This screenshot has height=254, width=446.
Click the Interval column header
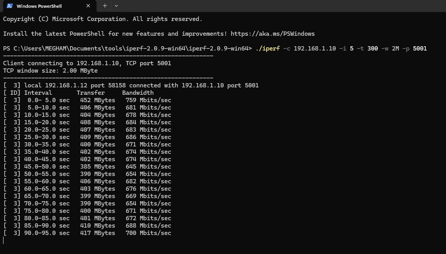point(38,93)
